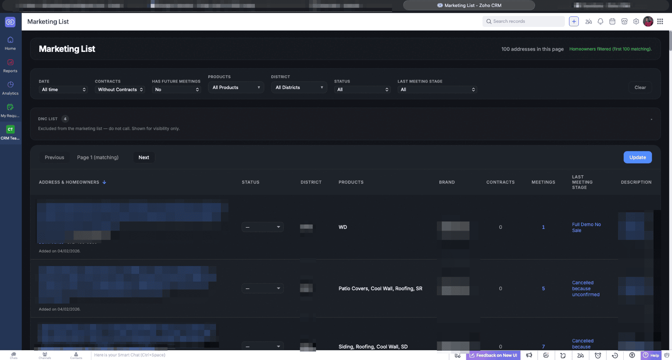Go to Analytics in the sidebar

tap(10, 88)
